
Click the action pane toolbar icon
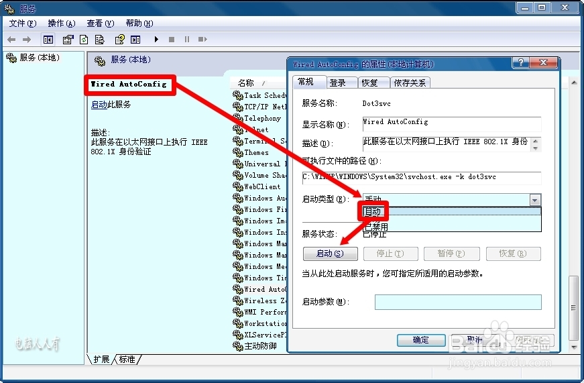click(135, 40)
